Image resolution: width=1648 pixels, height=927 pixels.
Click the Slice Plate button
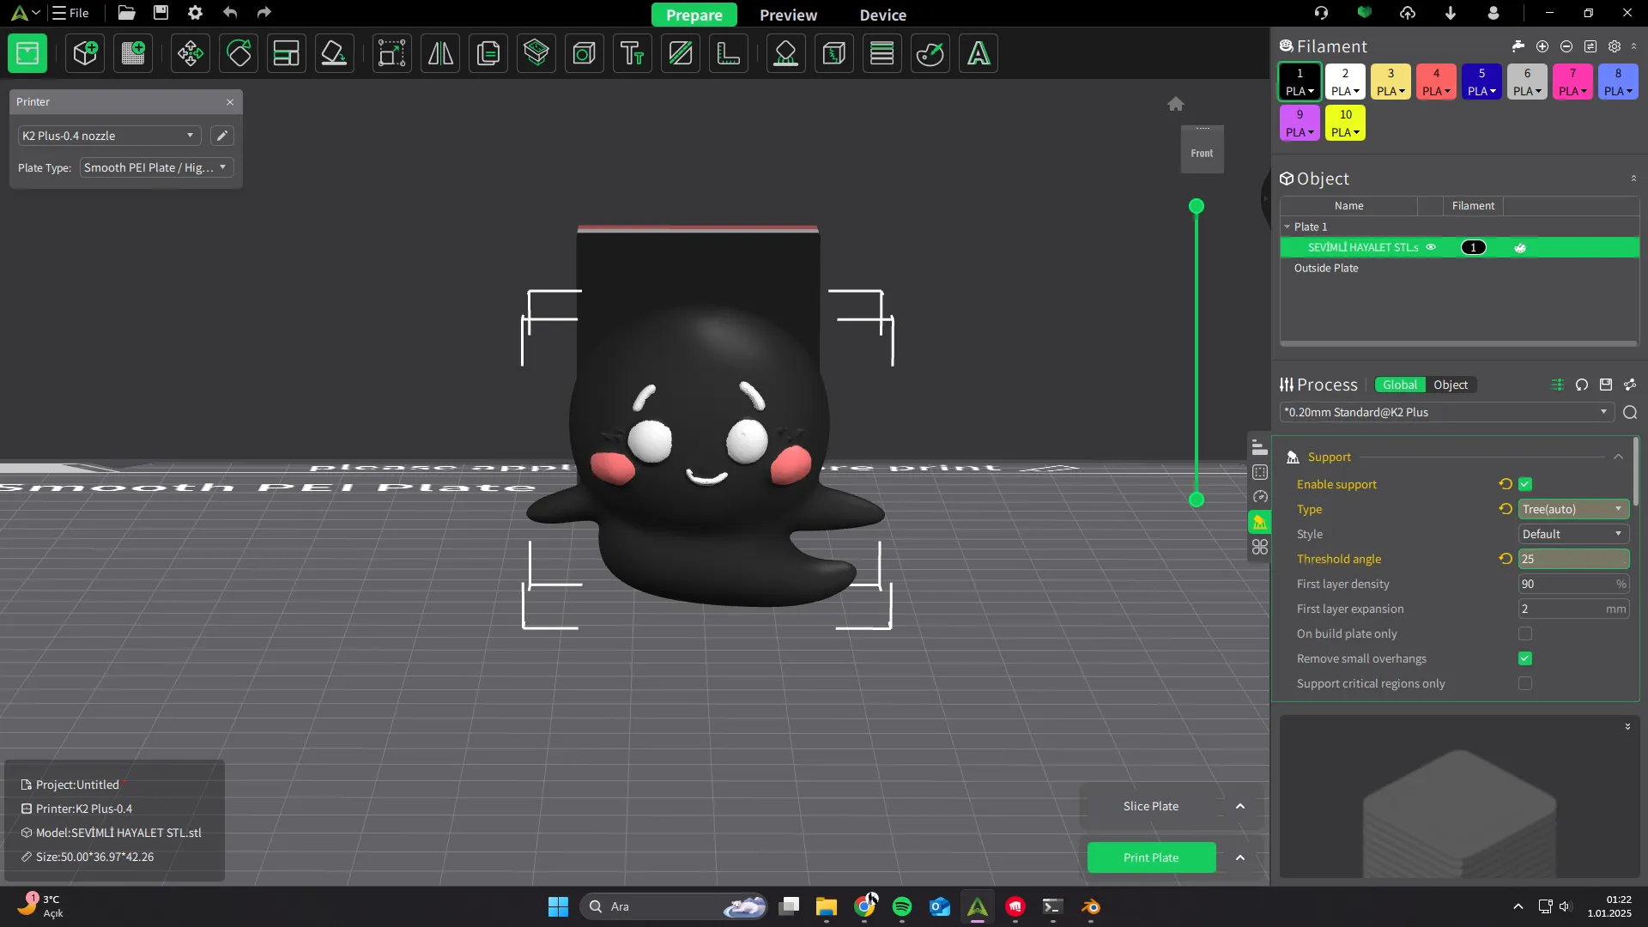click(1150, 806)
